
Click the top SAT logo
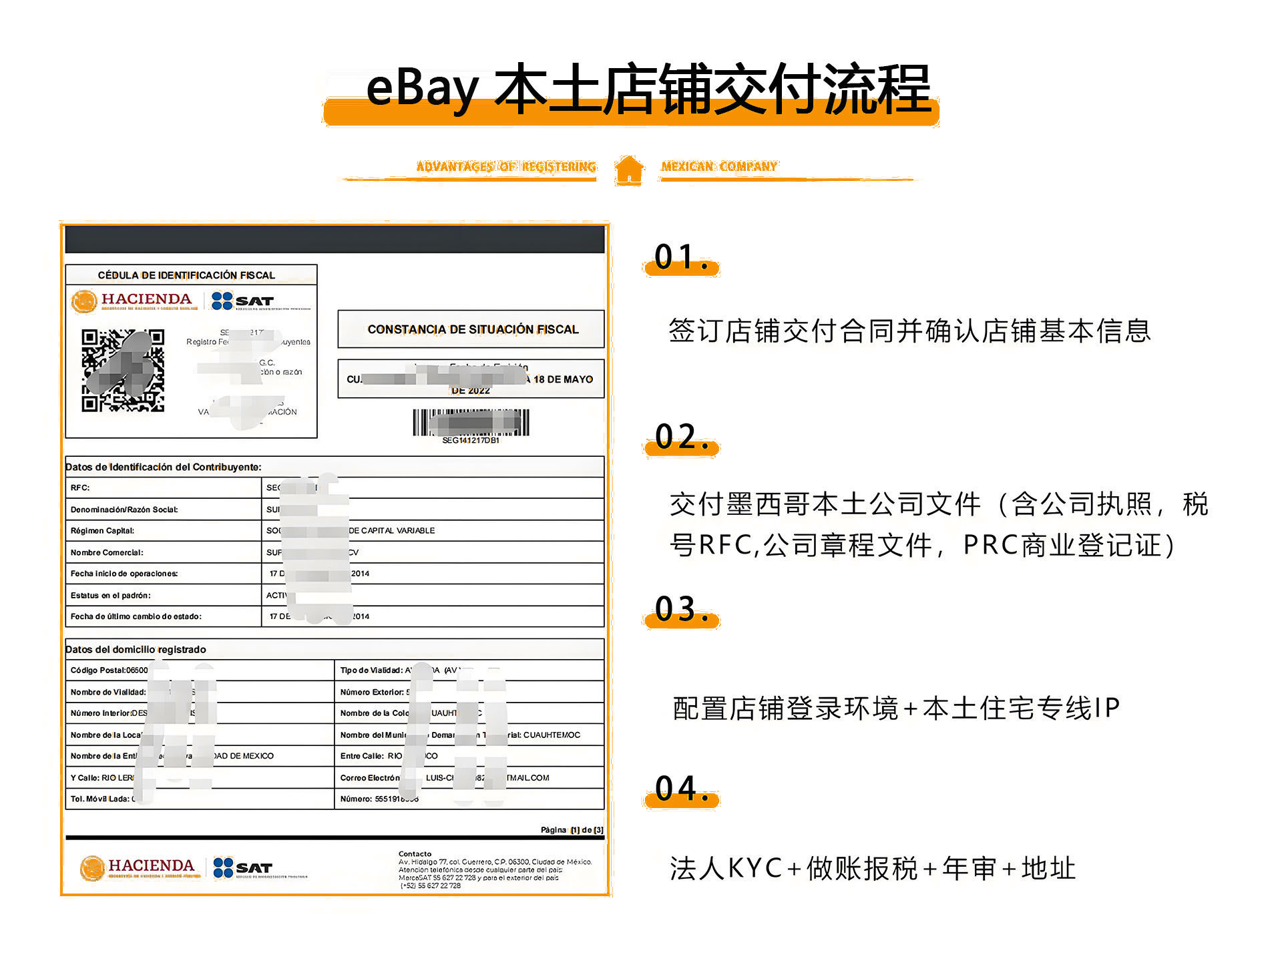[x=243, y=301]
